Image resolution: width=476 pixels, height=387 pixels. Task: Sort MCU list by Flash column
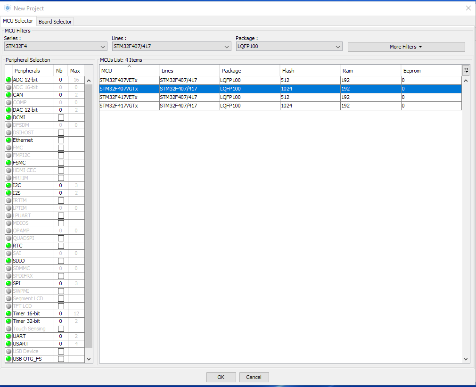pyautogui.click(x=310, y=71)
